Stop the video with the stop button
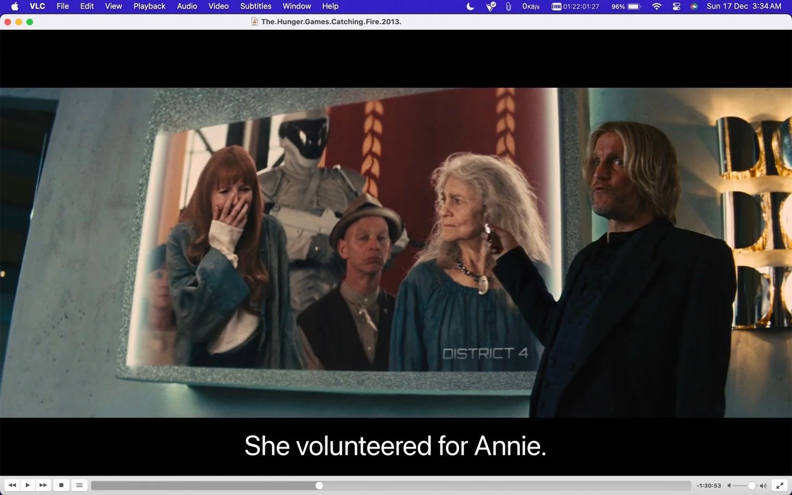 (x=61, y=485)
